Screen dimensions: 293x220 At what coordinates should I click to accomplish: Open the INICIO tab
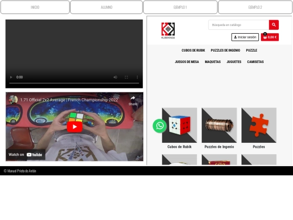[35, 7]
